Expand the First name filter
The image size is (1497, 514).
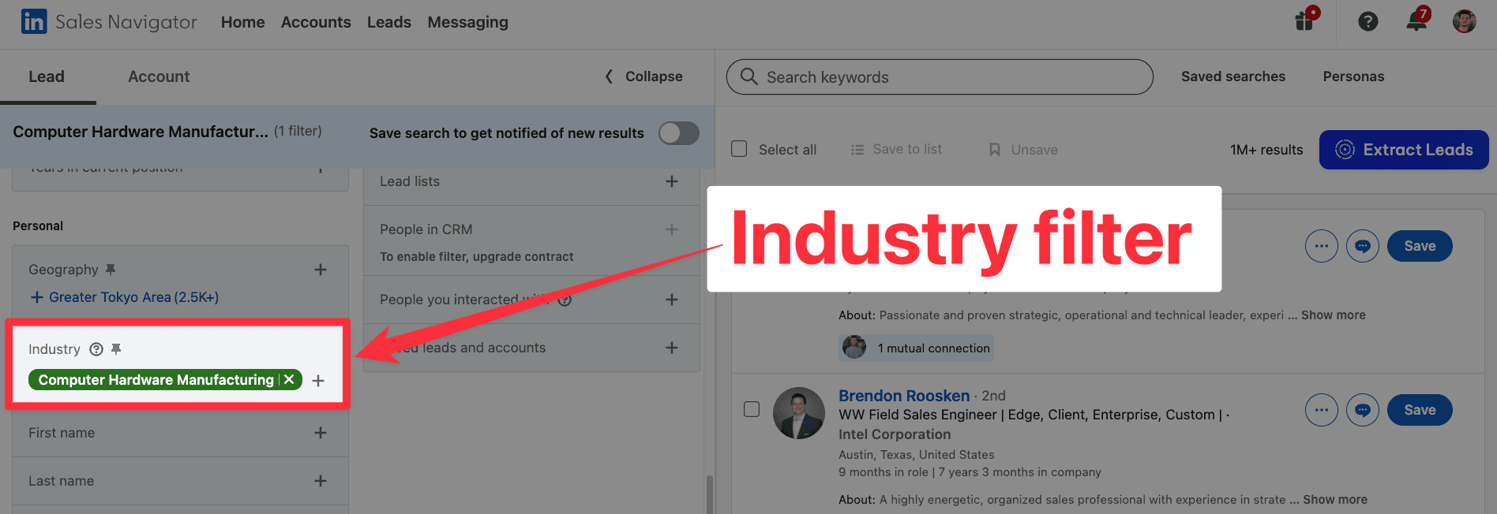[321, 433]
